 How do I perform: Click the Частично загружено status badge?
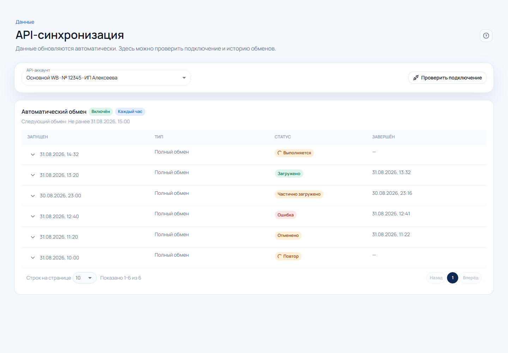pyautogui.click(x=299, y=194)
